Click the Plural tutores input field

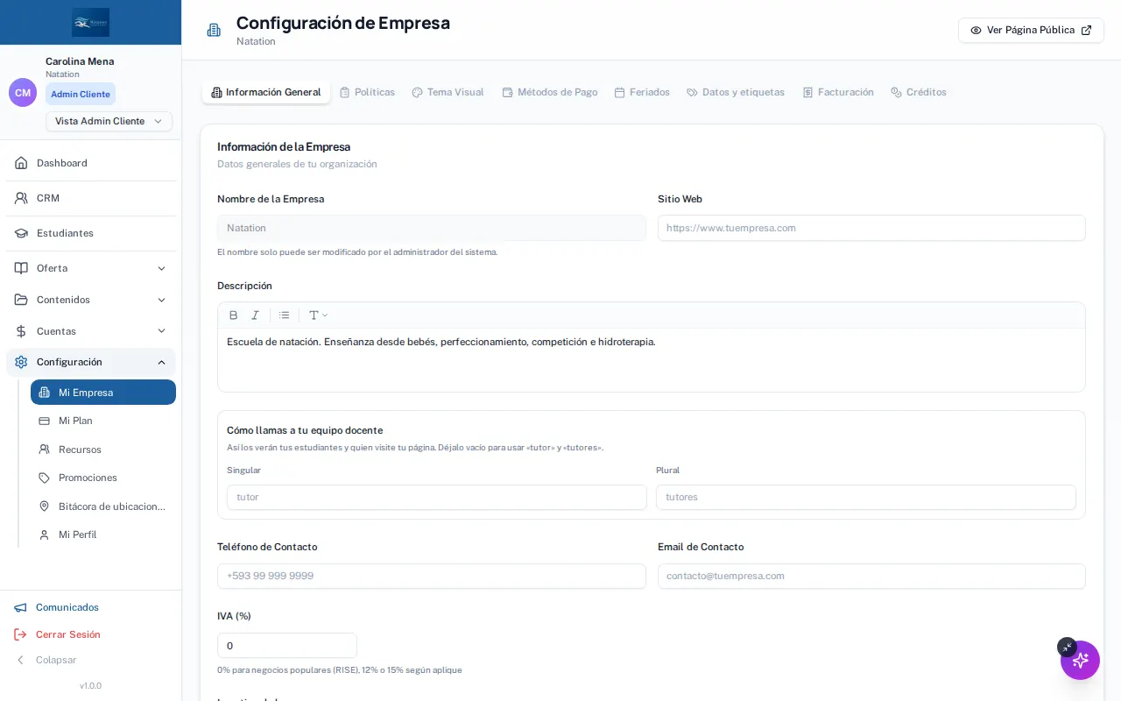click(x=865, y=497)
